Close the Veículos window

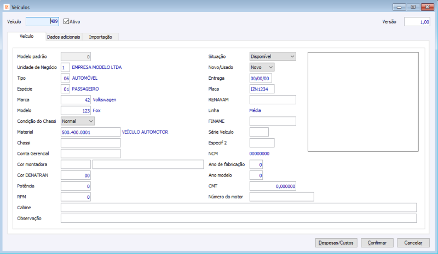(427, 7)
